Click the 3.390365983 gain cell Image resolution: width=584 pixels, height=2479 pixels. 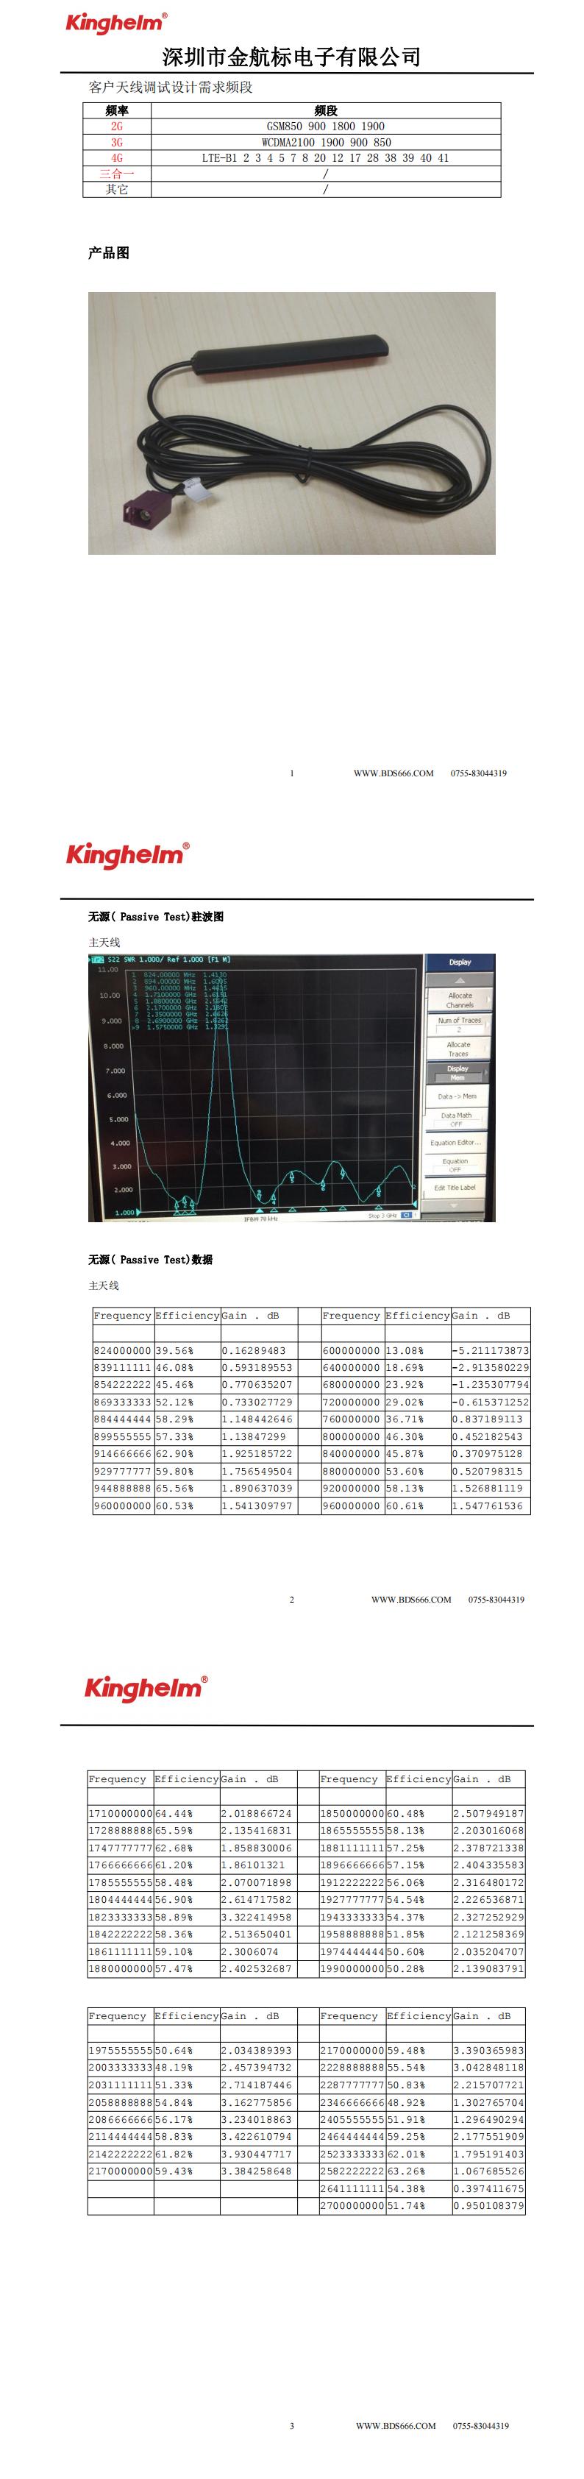[489, 2051]
